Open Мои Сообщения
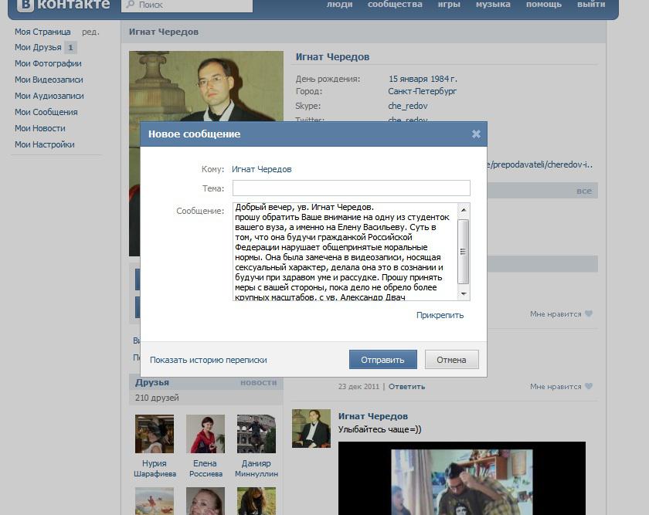Viewport: 649px width, 515px height. pyautogui.click(x=46, y=112)
